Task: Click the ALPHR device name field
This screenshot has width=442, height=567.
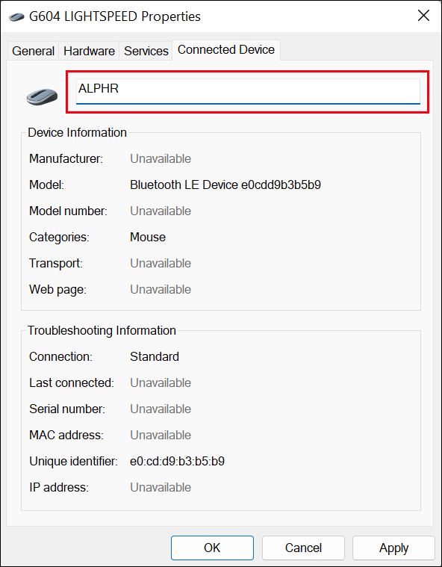Action: coord(248,91)
